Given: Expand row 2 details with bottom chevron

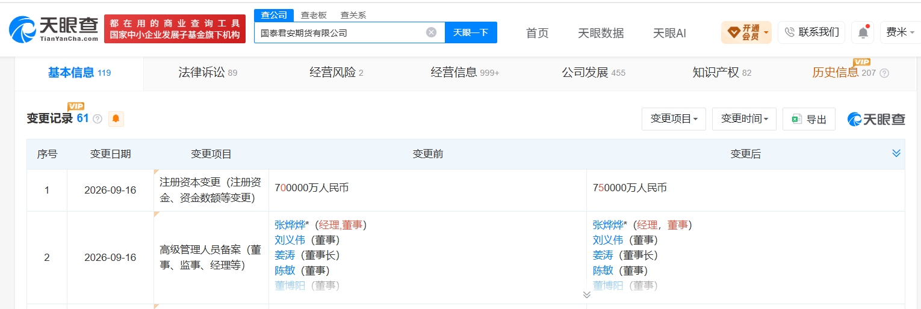Looking at the screenshot, I should point(586,295).
